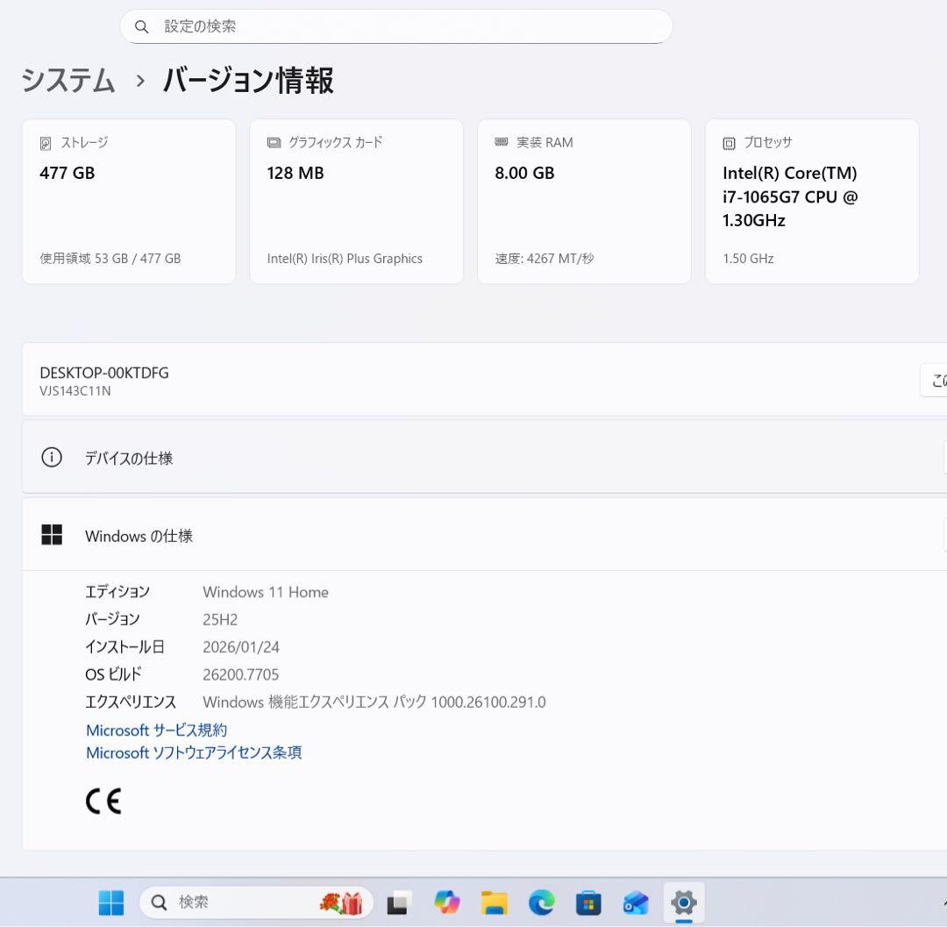Click inside the 設定の検索 search field
The width and height of the screenshot is (947, 927).
[x=395, y=26]
